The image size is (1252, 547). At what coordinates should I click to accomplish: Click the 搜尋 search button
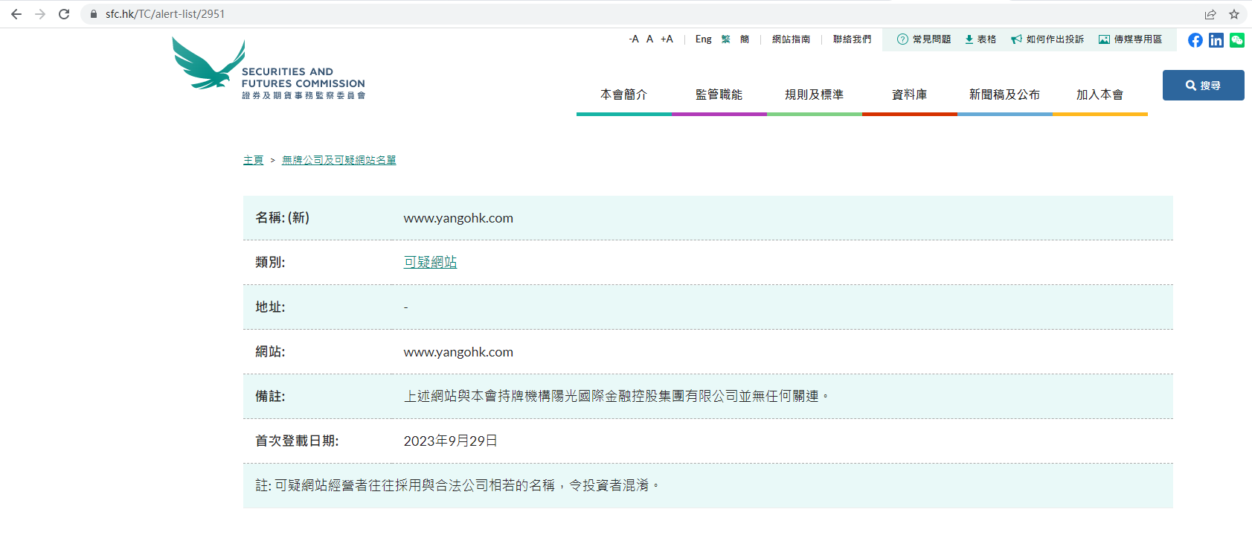tap(1203, 86)
